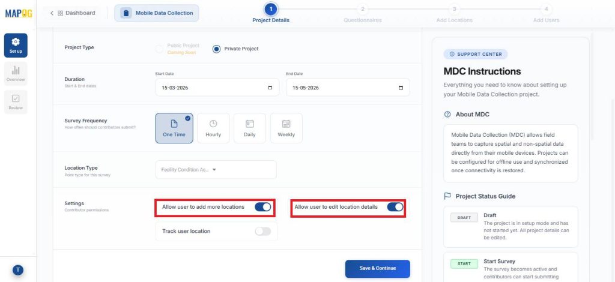
Task: Open the Start Date calendar picker
Action: (270, 88)
